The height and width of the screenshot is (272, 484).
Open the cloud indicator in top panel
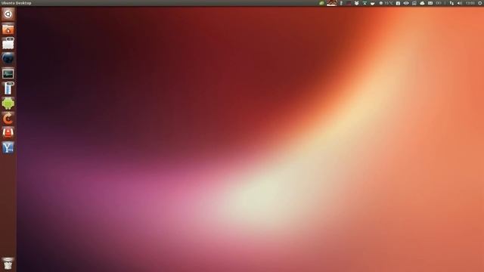(422, 3)
